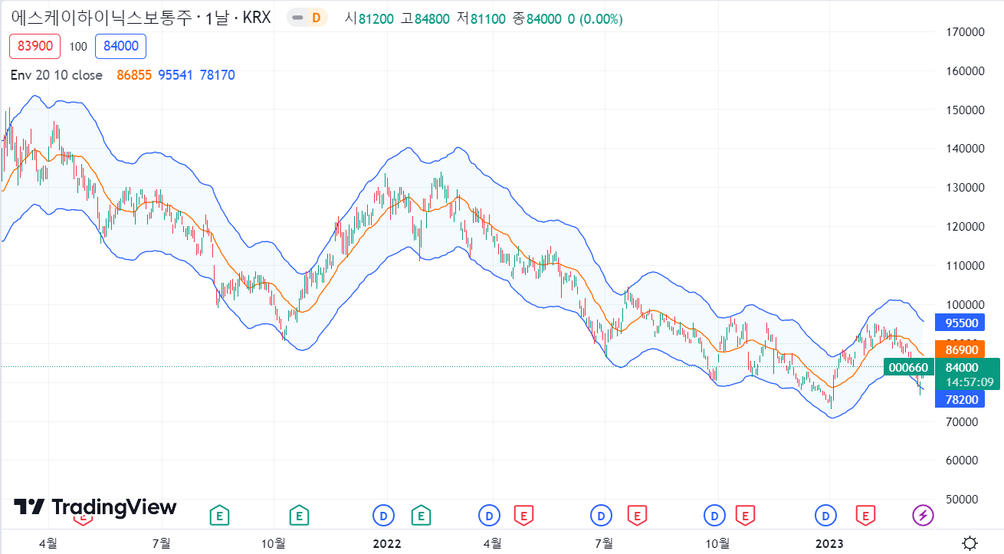The width and height of the screenshot is (1004, 554).
Task: Click the 100000 price axis label
Action: 964,305
